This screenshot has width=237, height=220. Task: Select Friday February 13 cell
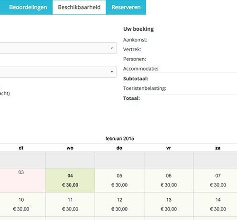[x=169, y=204]
